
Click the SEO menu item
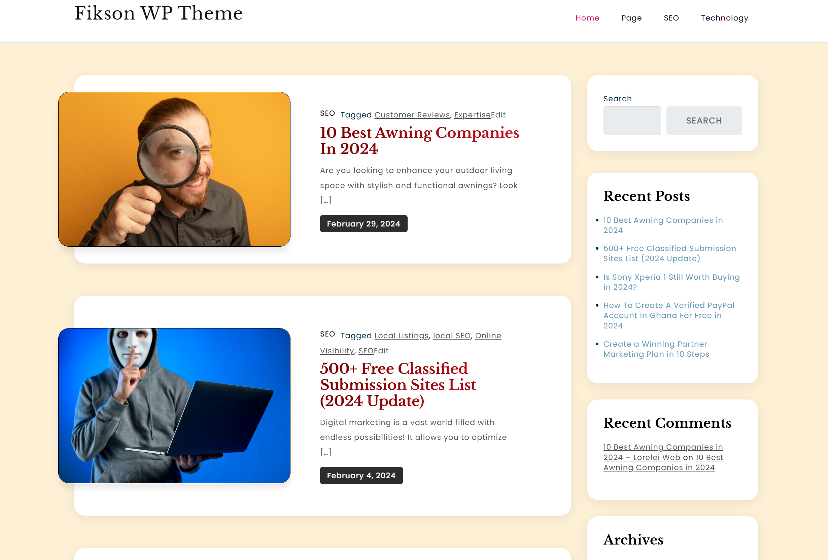(671, 18)
